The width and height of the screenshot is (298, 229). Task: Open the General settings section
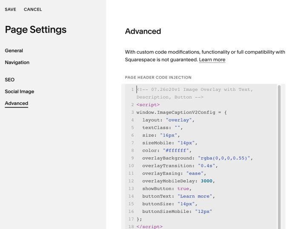pyautogui.click(x=14, y=51)
